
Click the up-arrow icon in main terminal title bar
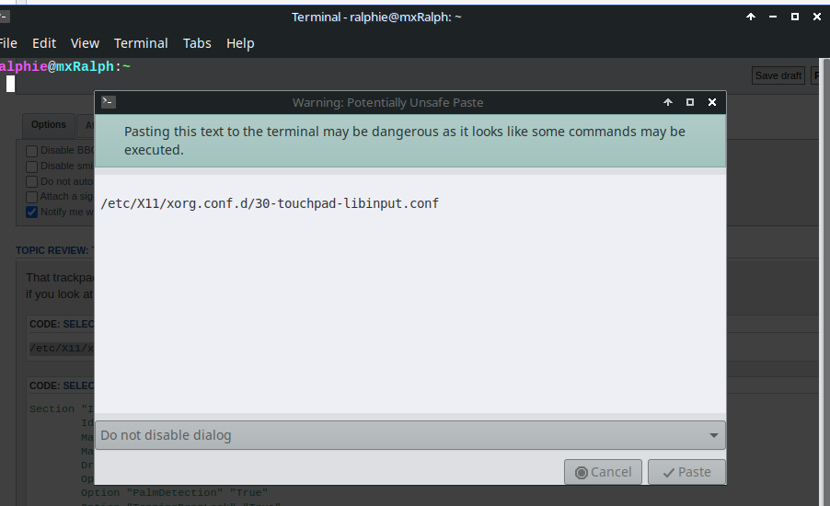tap(751, 17)
